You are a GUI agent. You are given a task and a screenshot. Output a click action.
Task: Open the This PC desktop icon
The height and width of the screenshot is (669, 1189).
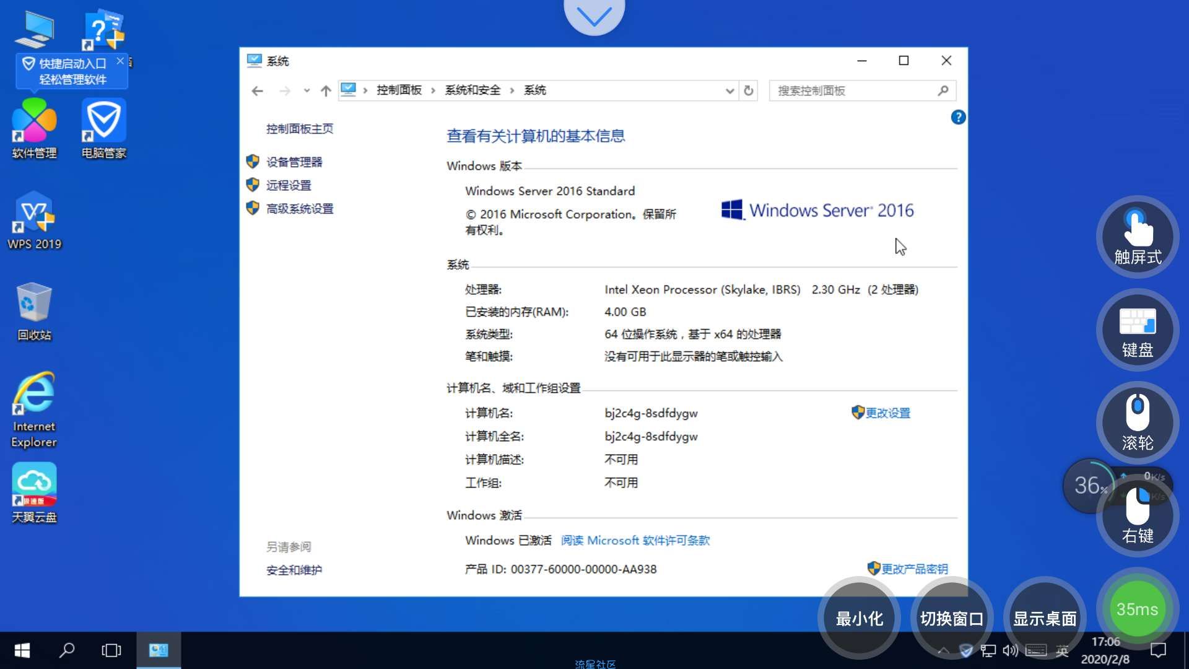tap(34, 28)
